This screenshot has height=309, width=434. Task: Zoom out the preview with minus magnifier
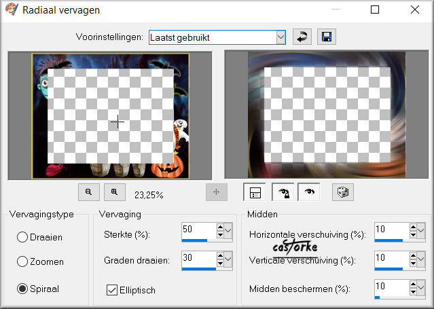point(89,192)
